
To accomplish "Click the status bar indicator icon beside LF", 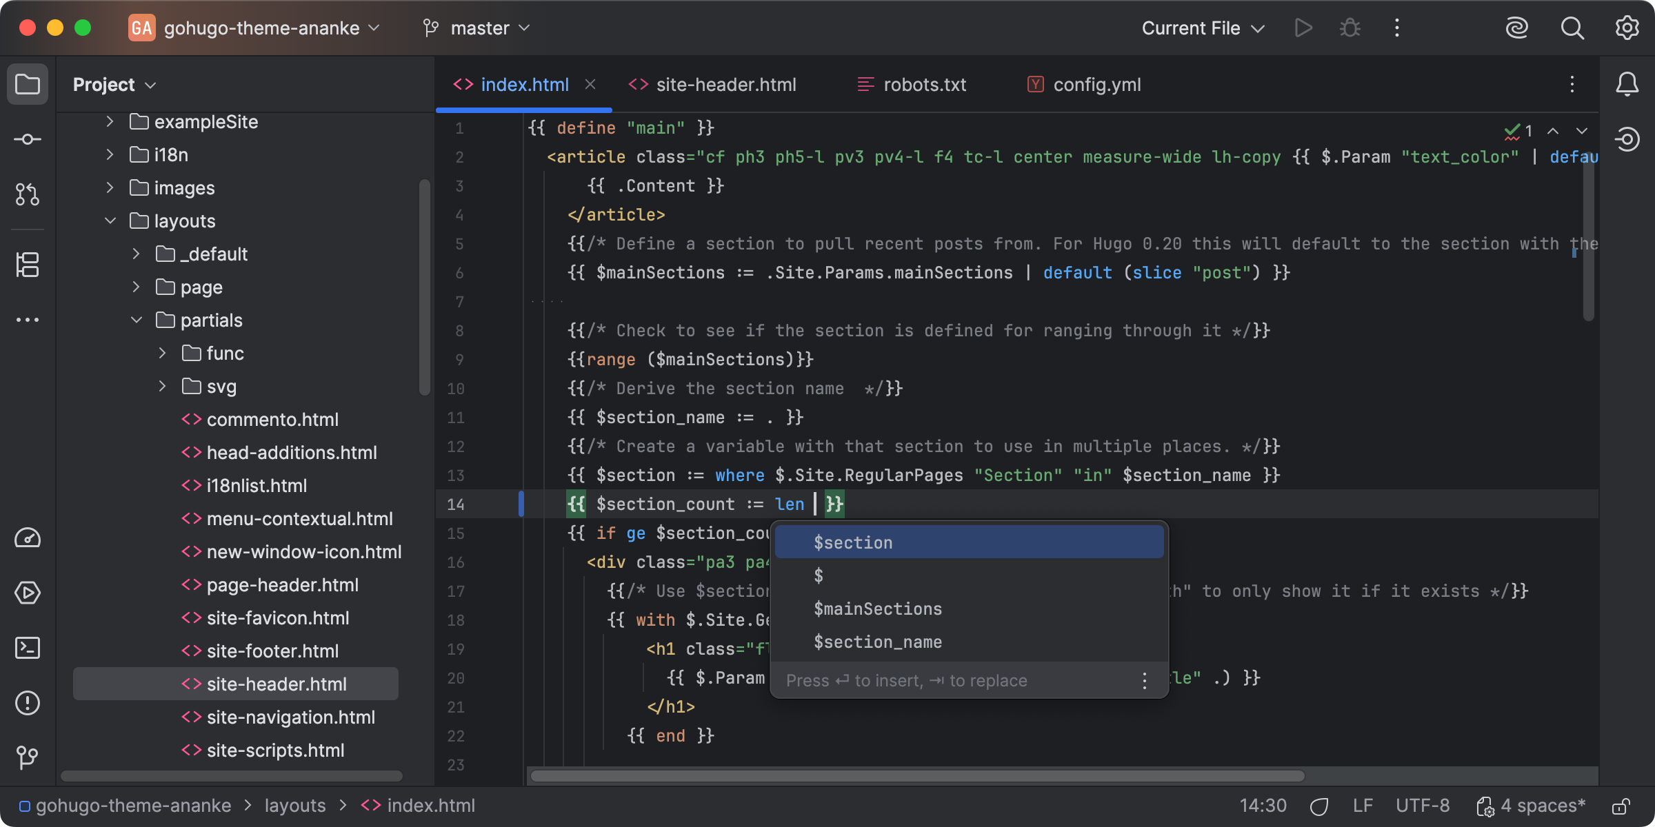I will pyautogui.click(x=1319, y=806).
